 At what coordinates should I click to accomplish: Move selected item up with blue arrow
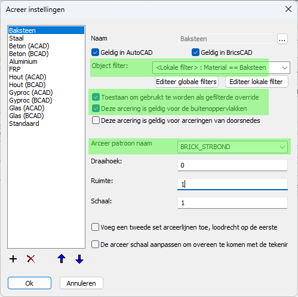[x=62, y=259]
